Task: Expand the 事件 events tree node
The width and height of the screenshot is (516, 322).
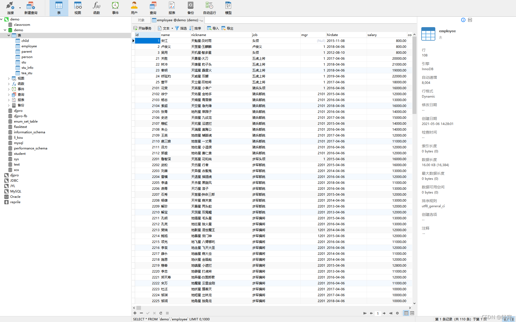Action: coord(9,89)
